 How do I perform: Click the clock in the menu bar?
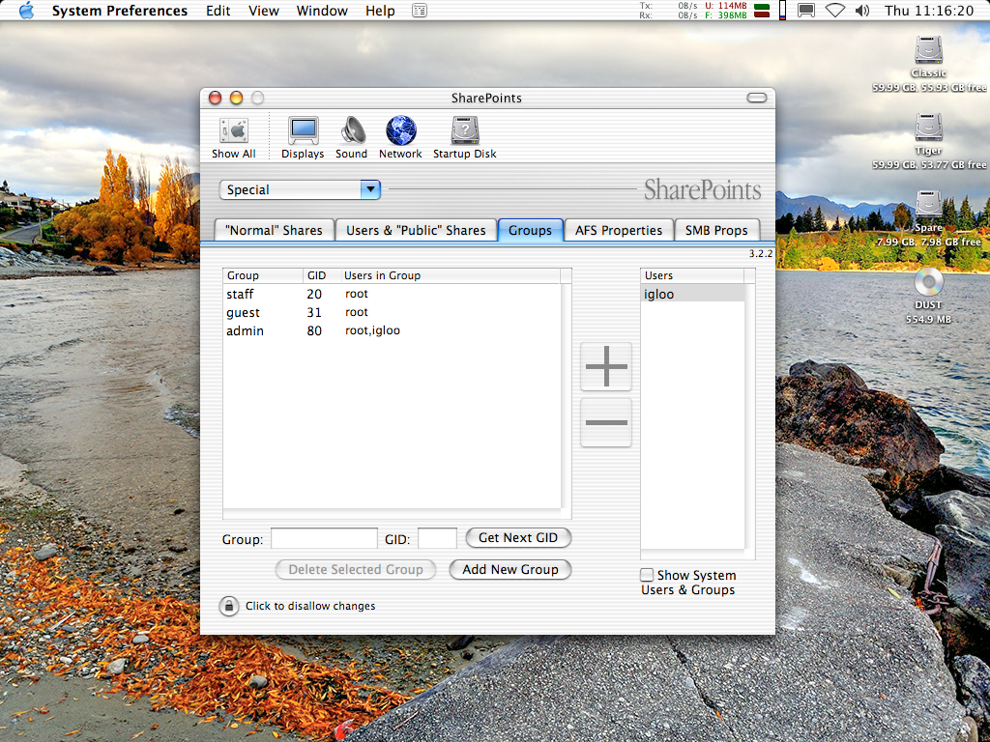929,11
